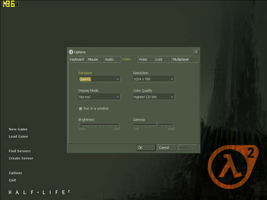Open Load Game in main menu

18,137
